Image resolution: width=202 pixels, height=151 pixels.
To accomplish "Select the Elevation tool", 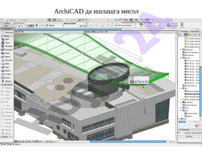I will point(7,123).
